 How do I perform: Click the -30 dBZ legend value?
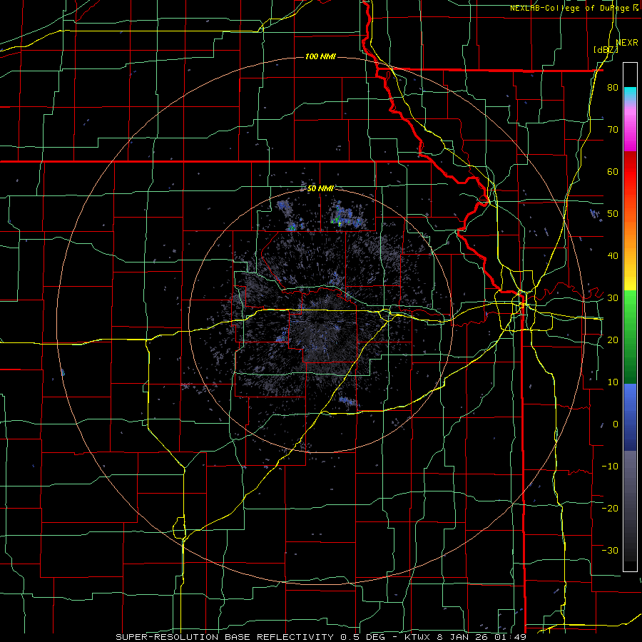point(610,551)
